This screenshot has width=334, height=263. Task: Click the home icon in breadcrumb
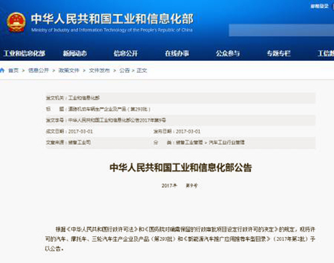2,70
